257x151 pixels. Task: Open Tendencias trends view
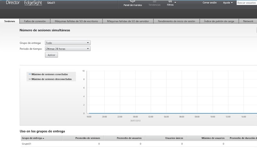point(155,4)
